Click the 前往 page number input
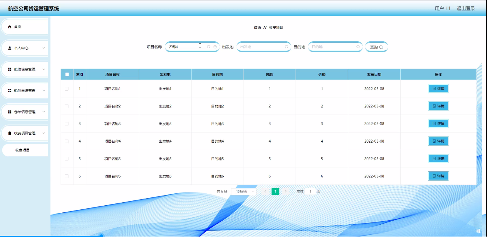The height and width of the screenshot is (237, 487). coord(310,191)
